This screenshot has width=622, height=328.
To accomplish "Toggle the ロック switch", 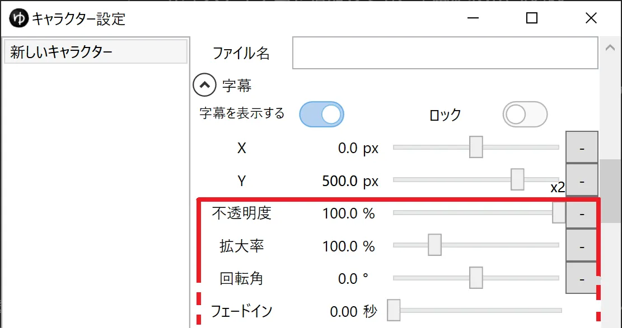I will pos(525,114).
